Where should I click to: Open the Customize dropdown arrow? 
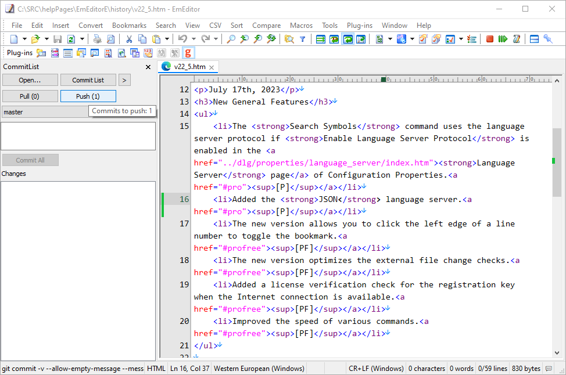click(x=461, y=39)
